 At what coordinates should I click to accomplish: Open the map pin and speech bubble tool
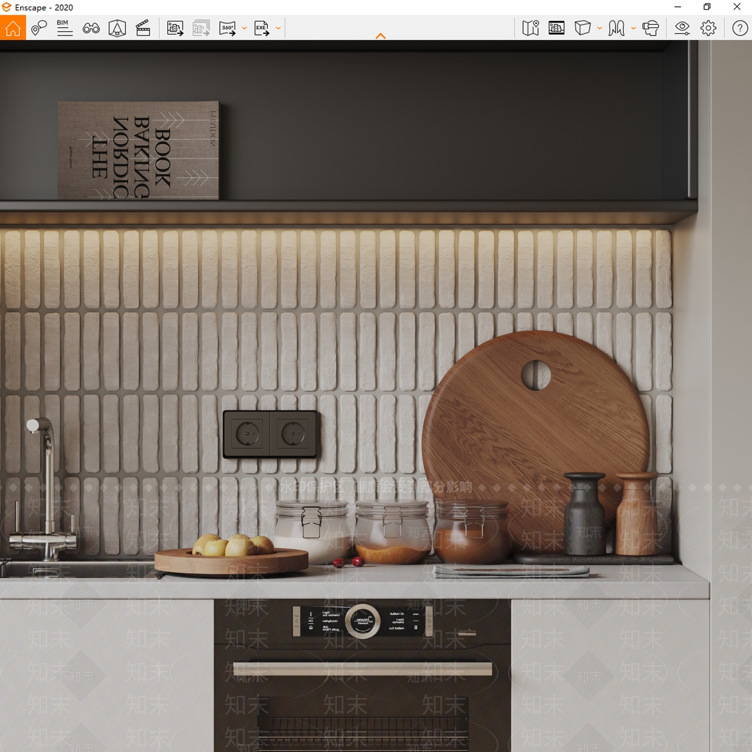(39, 28)
